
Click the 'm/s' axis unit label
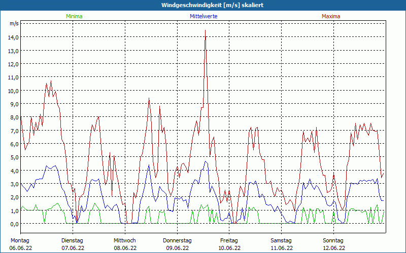14,23
